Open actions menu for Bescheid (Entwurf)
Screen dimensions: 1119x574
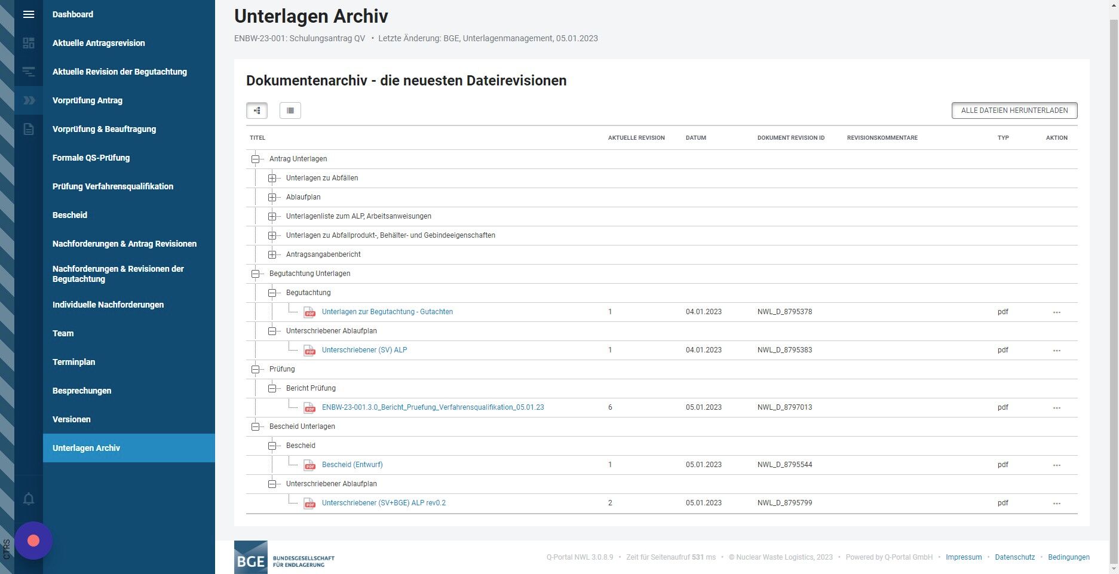tap(1056, 465)
